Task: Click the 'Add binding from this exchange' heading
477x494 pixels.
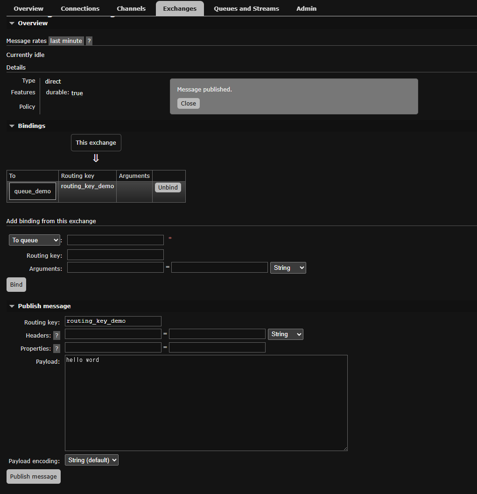Action: tap(51, 221)
